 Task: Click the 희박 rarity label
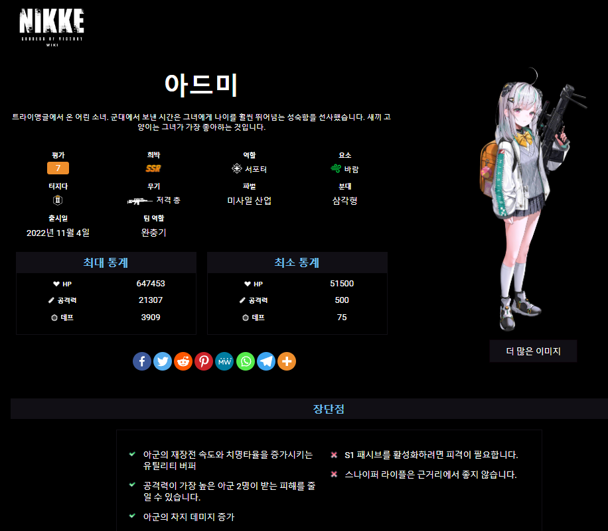[153, 155]
